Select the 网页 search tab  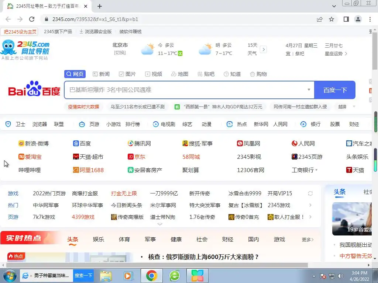coord(75,74)
